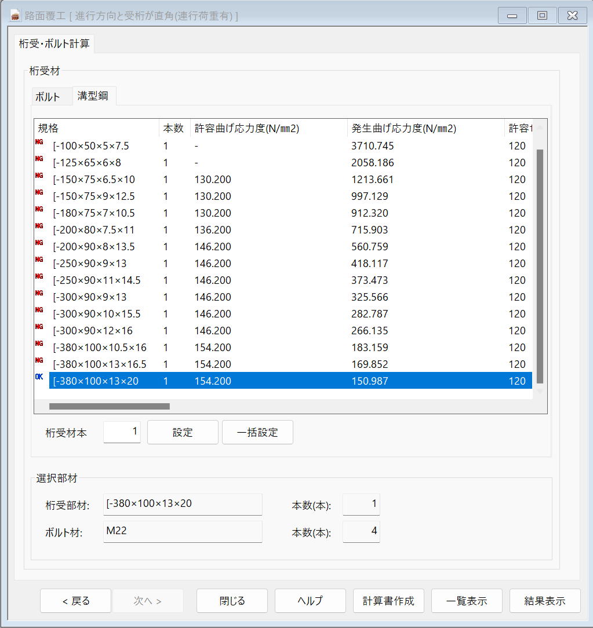Open the 桁受・ボルト計算 tab
593x628 pixels.
coord(54,43)
